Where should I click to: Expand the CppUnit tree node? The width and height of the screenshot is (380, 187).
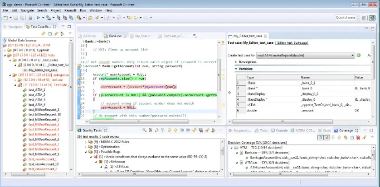coord(5,50)
